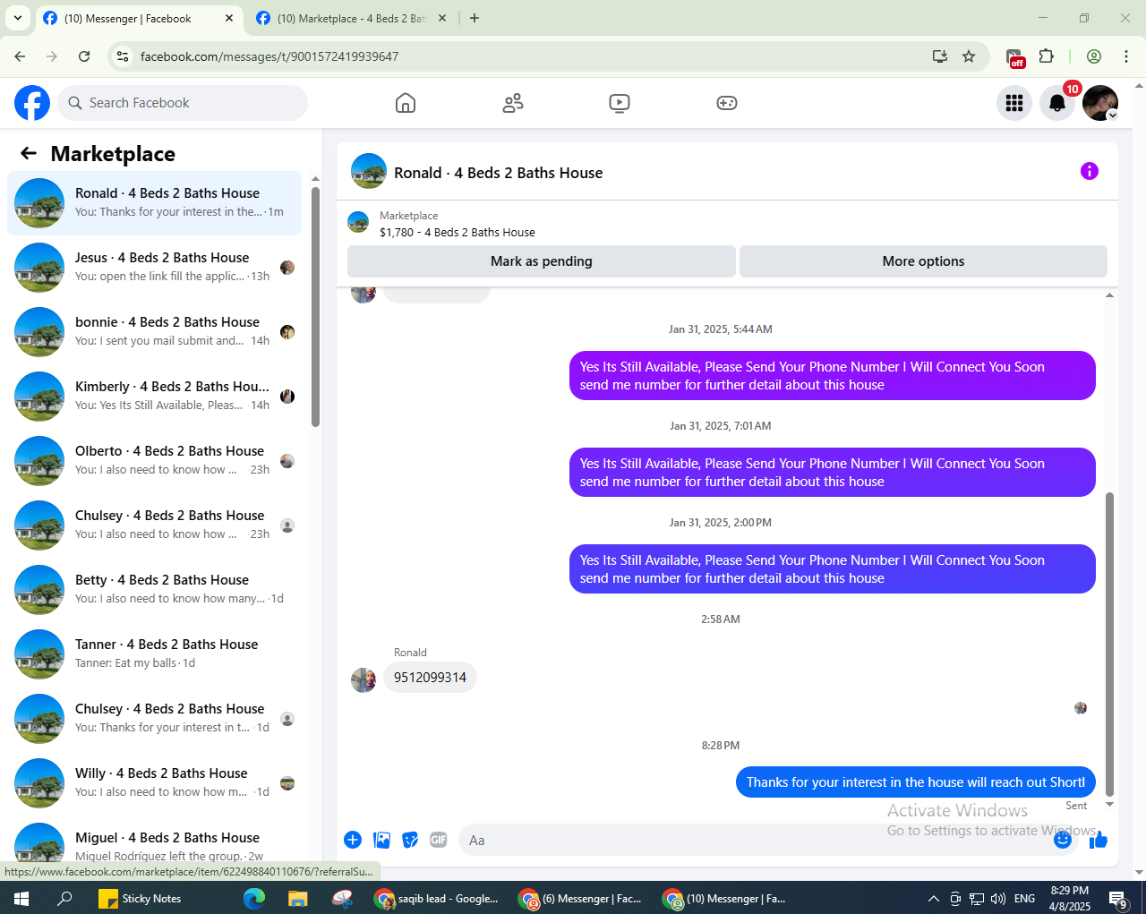
Task: Open File Explorer from taskbar
Action: point(297,898)
